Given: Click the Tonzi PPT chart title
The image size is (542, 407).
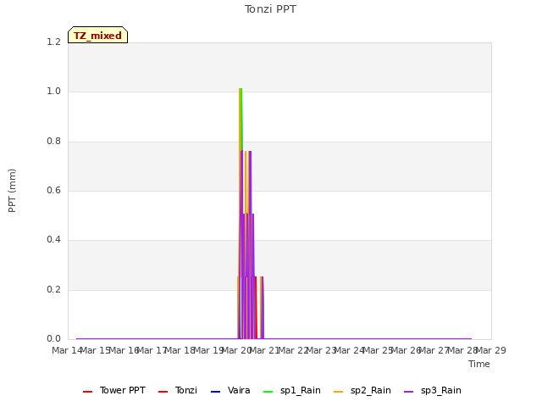Looking at the screenshot, I should click(x=270, y=9).
